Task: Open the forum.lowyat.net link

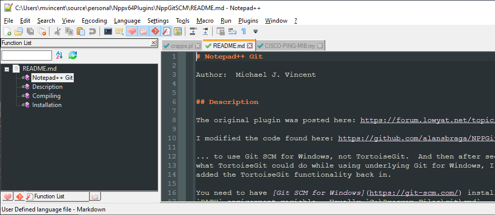Action: click(x=427, y=120)
